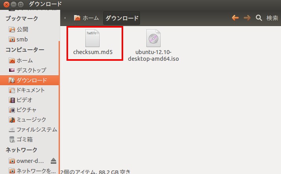Open ゴミ箱 trash in the sidebar
Viewport: 281px width, 174px height.
(x=30, y=139)
